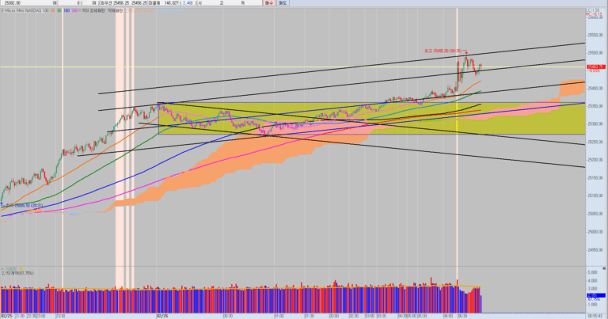
Task: Click the red high-price annotation 25495.00
Action: point(443,51)
